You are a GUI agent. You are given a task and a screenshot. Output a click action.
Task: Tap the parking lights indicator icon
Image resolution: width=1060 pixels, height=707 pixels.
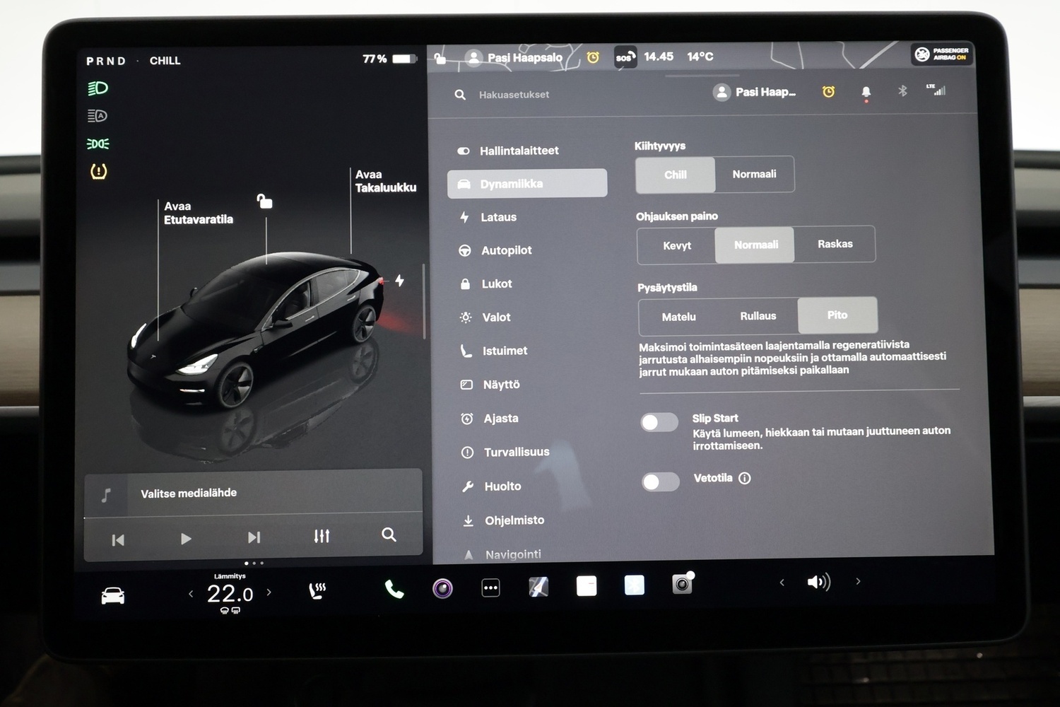[98, 144]
